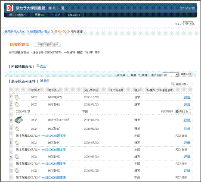Click the 予約する reserve button
The image size is (201, 182).
[x=183, y=111]
